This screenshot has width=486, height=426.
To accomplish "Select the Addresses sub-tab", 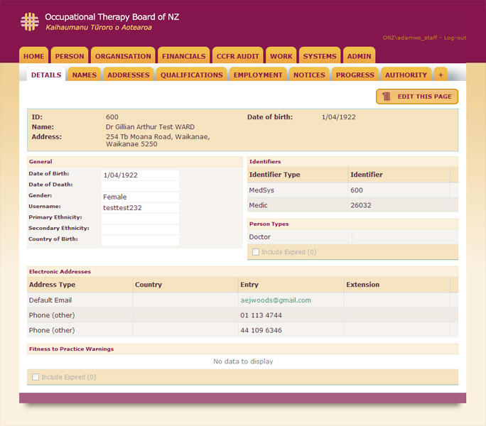I will pos(129,75).
